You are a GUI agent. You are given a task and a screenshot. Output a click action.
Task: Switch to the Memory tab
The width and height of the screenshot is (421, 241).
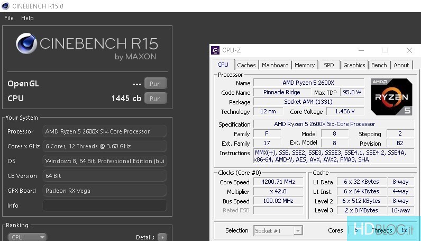pos(305,65)
